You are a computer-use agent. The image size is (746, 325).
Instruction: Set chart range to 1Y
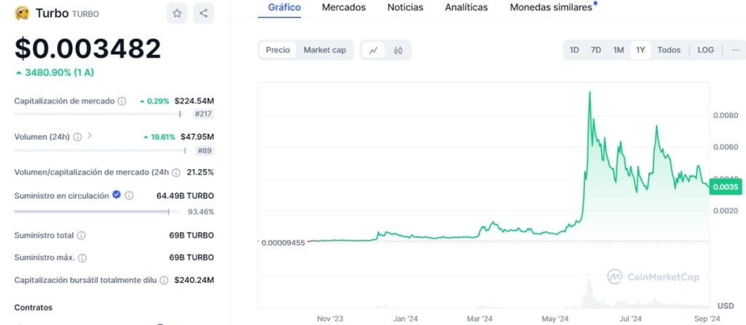click(640, 50)
